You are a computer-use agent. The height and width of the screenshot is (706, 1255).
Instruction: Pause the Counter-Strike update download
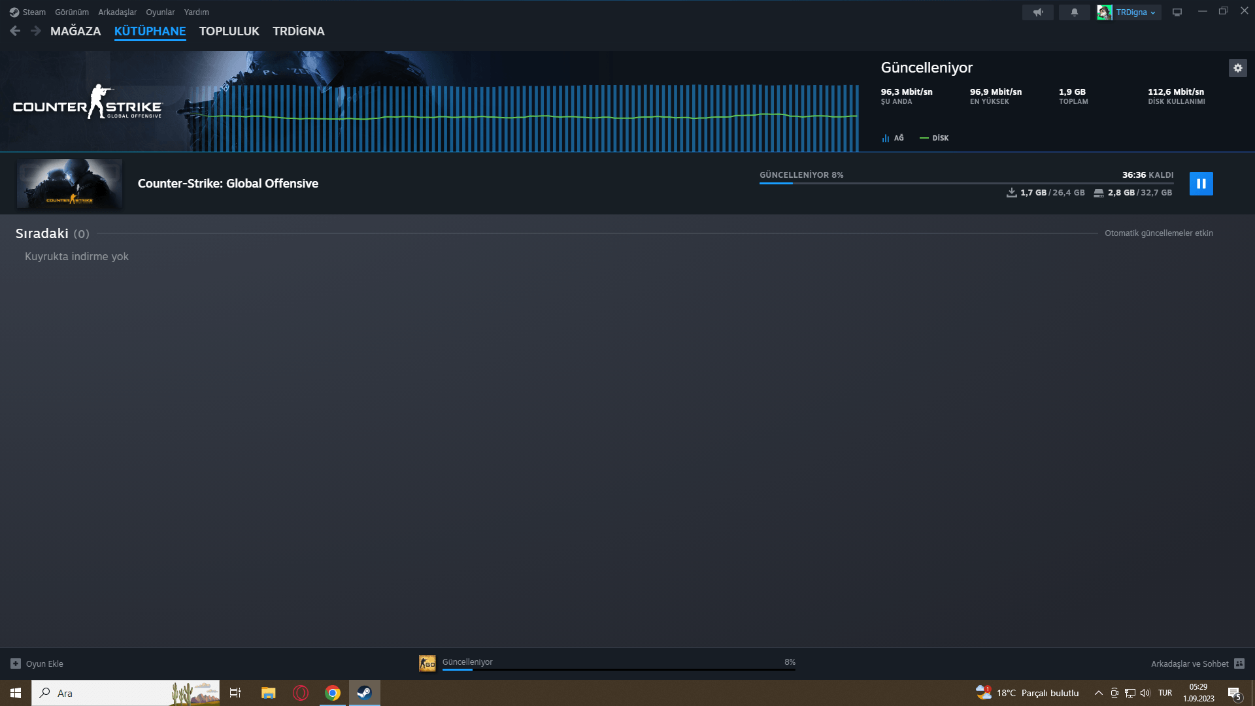click(1201, 184)
